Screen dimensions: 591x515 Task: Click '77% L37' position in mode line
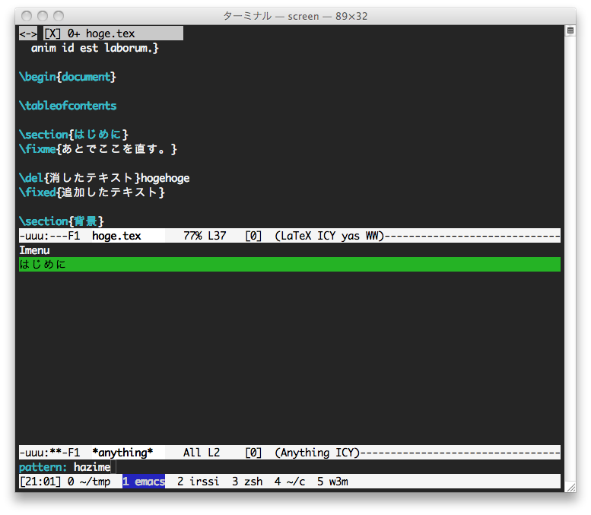[x=205, y=236]
